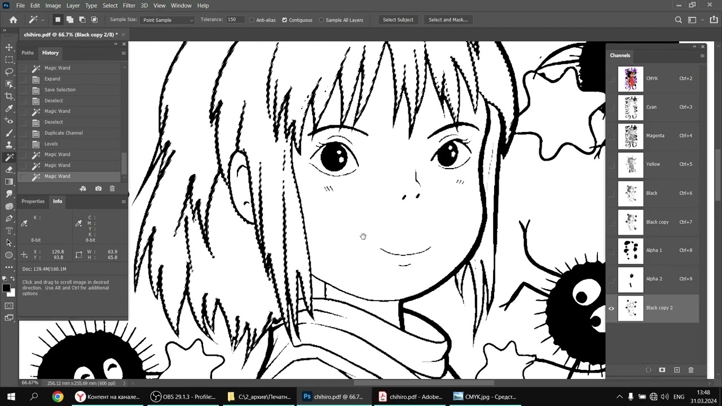Viewport: 722px width, 406px height.
Task: Select the Eraser tool
Action: click(9, 170)
